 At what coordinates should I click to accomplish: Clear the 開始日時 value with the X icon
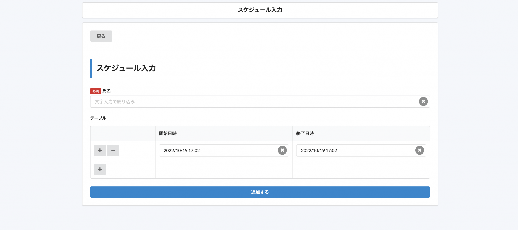coord(282,150)
